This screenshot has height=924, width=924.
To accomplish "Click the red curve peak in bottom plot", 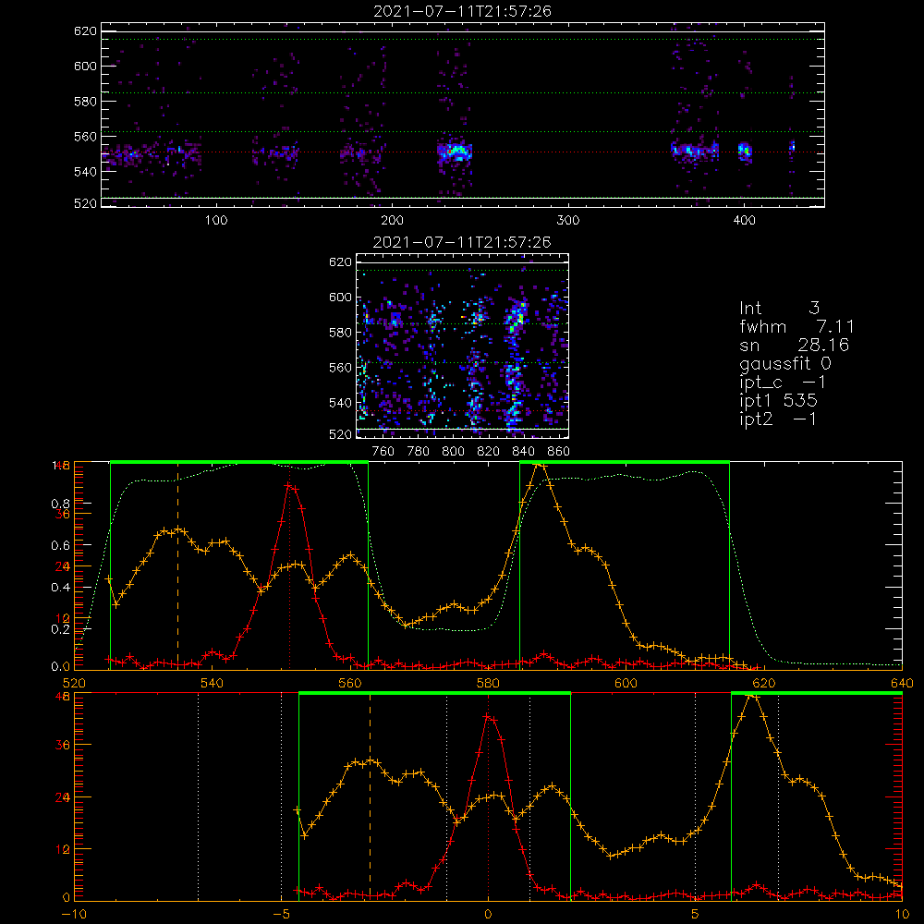I will click(x=488, y=717).
